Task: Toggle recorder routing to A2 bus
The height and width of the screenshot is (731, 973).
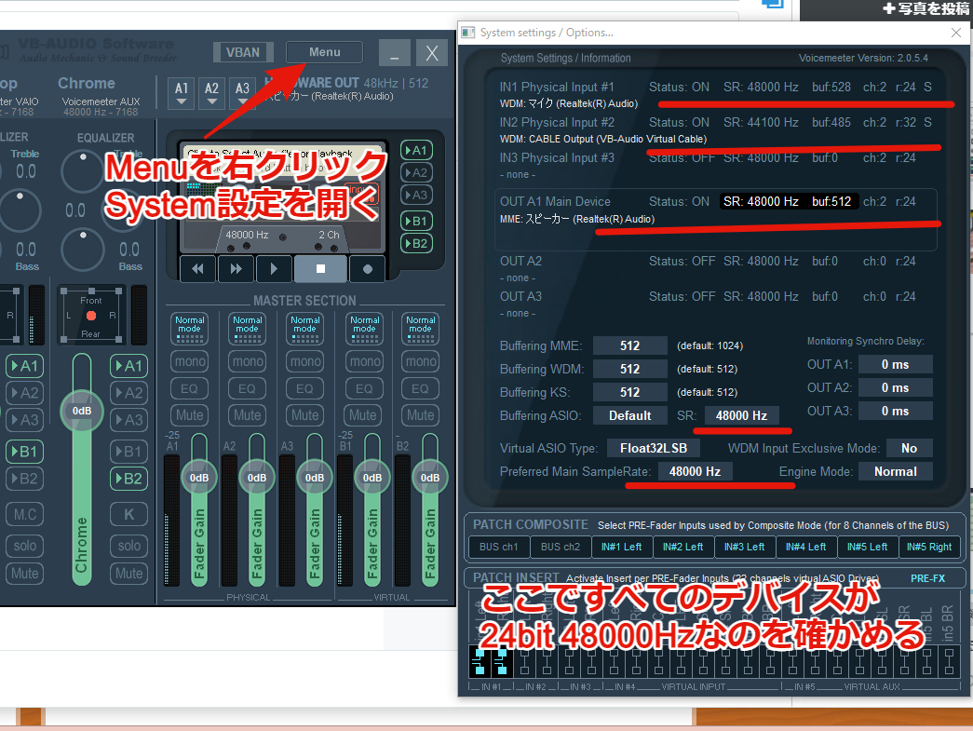Action: [416, 172]
